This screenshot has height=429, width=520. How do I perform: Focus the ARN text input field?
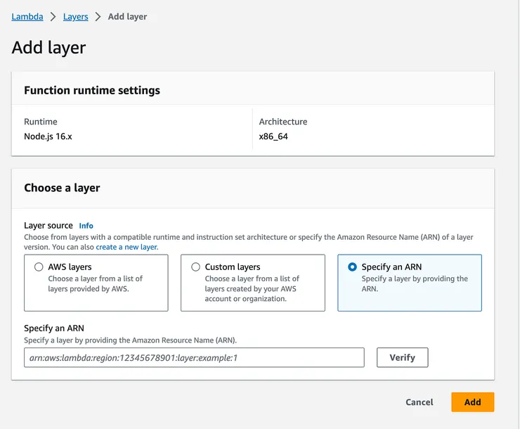pyautogui.click(x=194, y=357)
